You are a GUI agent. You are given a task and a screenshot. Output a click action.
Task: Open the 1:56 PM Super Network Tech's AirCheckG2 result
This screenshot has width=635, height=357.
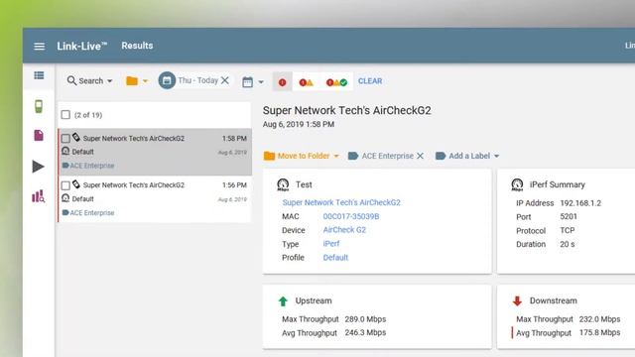click(x=155, y=198)
